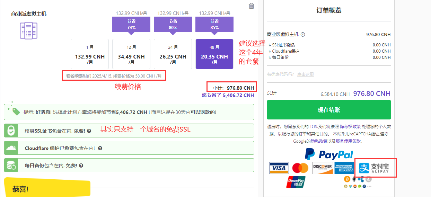
Task: Click the business hosting server icon
Action: [x=28, y=30]
